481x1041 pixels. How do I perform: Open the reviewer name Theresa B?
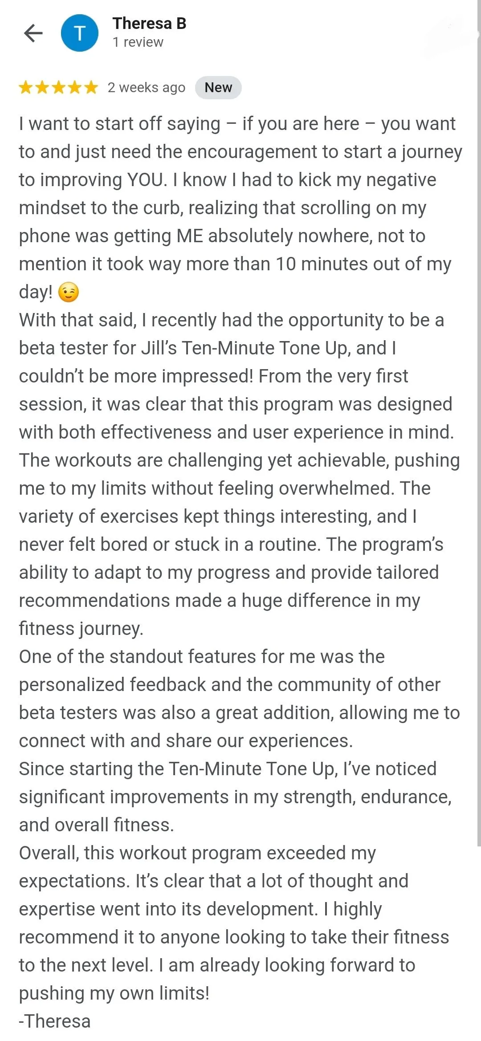(x=149, y=23)
